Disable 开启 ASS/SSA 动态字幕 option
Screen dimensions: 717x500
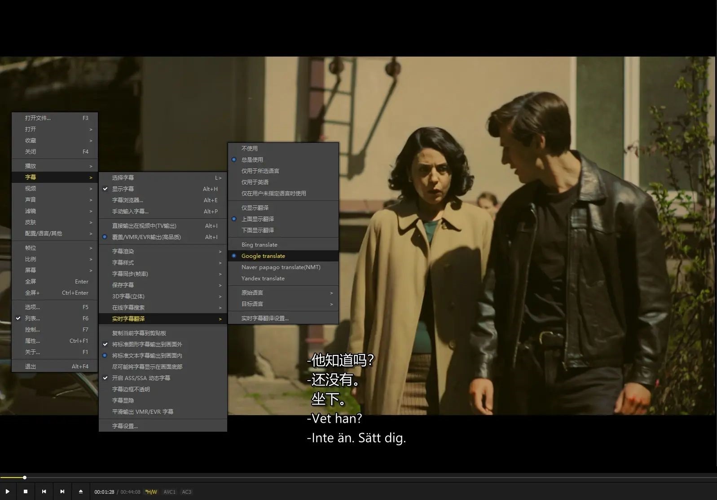coord(141,378)
